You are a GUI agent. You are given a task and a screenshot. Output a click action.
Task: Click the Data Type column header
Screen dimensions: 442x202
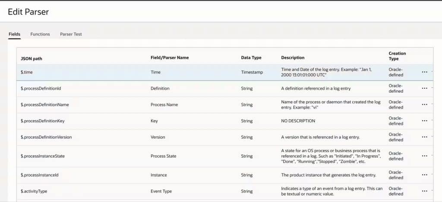(x=251, y=57)
